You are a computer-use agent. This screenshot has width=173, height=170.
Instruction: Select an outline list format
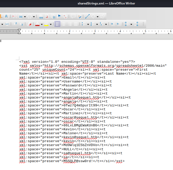102,24
